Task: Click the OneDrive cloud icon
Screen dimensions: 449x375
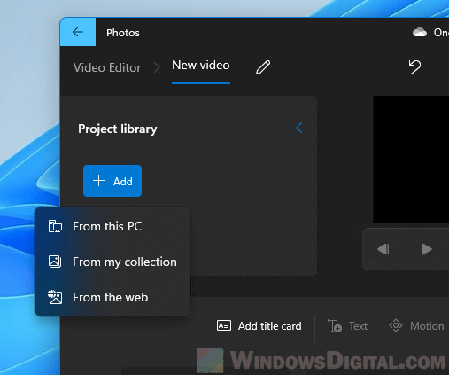Action: coord(420,32)
